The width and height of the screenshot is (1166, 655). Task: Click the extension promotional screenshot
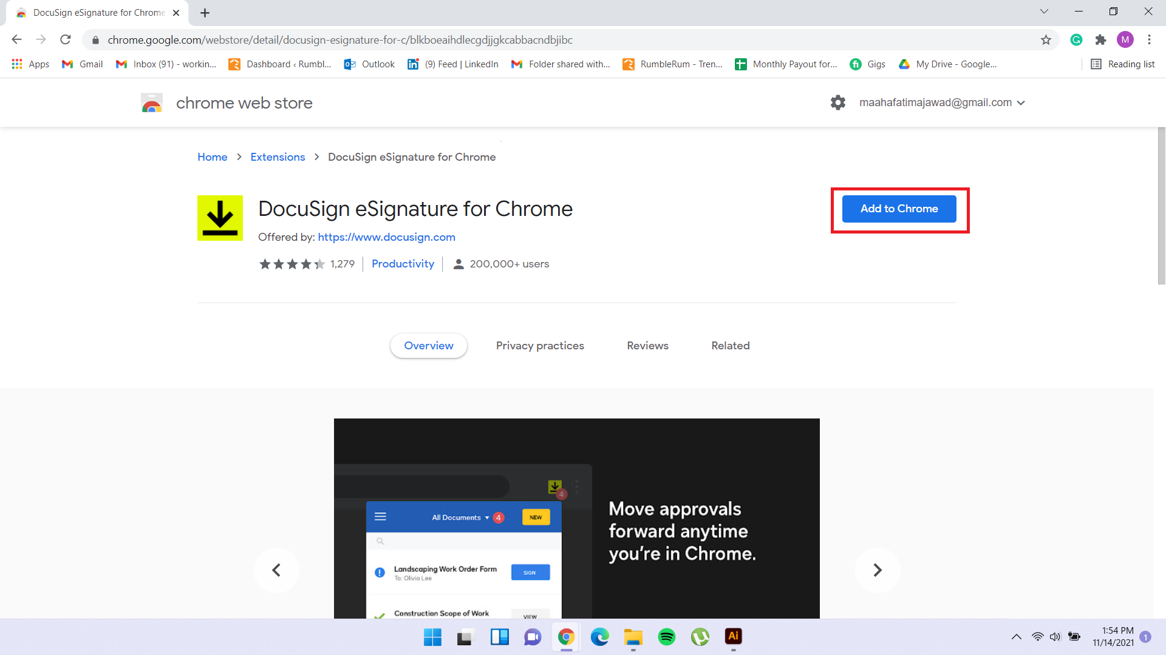577,519
